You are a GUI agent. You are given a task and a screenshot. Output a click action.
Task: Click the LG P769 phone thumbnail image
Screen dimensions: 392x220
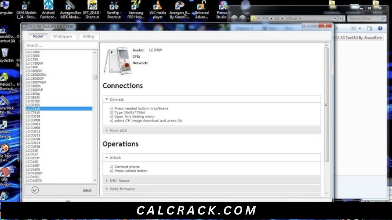118,61
